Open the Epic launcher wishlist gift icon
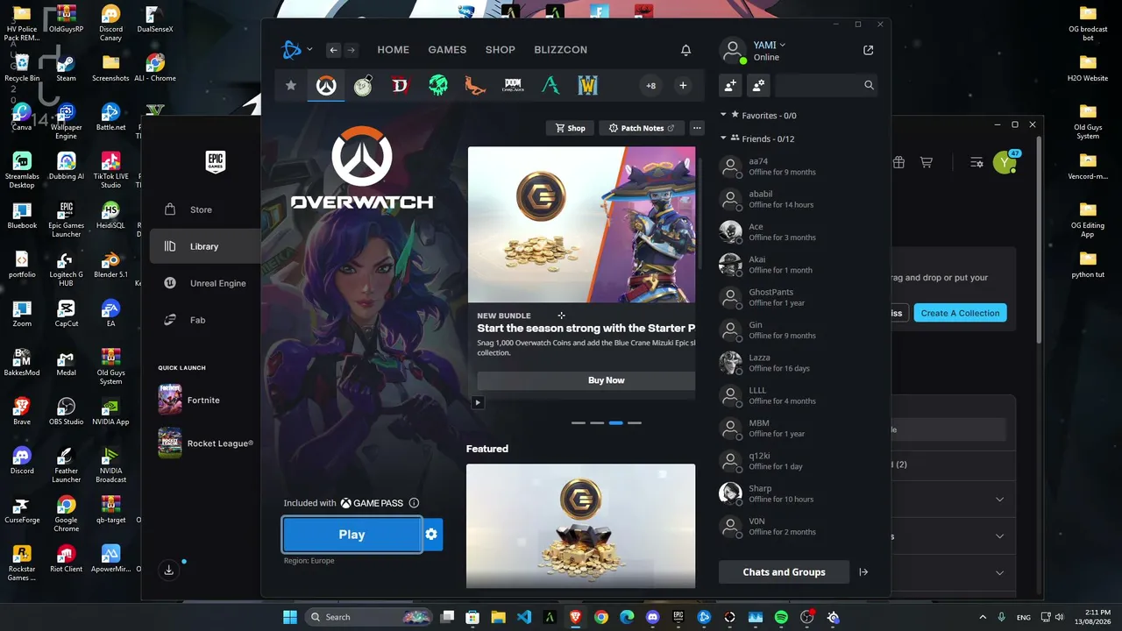Screen dimensions: 1122x631 [x=898, y=162]
